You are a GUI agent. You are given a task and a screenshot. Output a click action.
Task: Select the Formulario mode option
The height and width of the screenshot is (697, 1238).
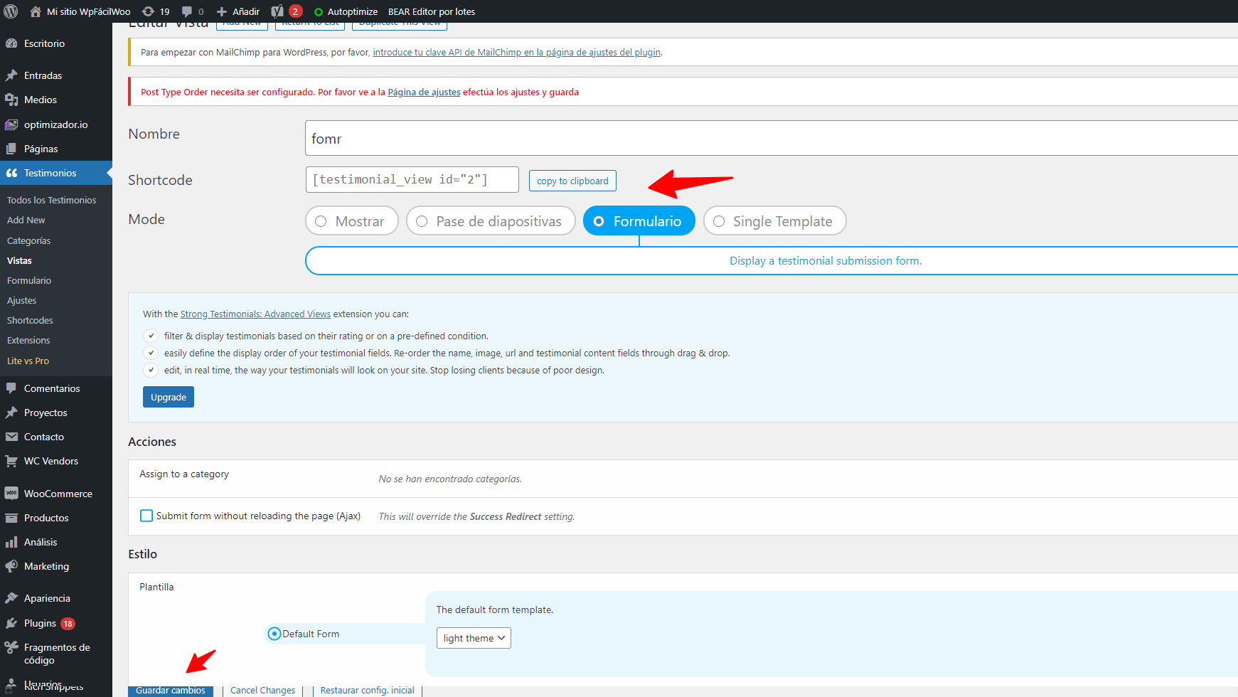pos(639,221)
